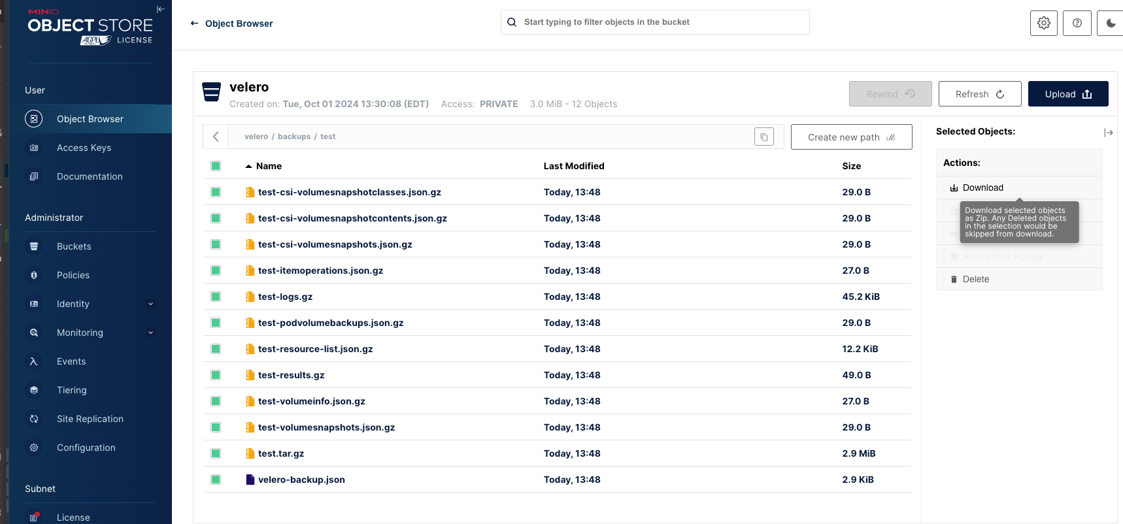Expand the Identity submenu chevron
The width and height of the screenshot is (1123, 524).
(x=150, y=304)
